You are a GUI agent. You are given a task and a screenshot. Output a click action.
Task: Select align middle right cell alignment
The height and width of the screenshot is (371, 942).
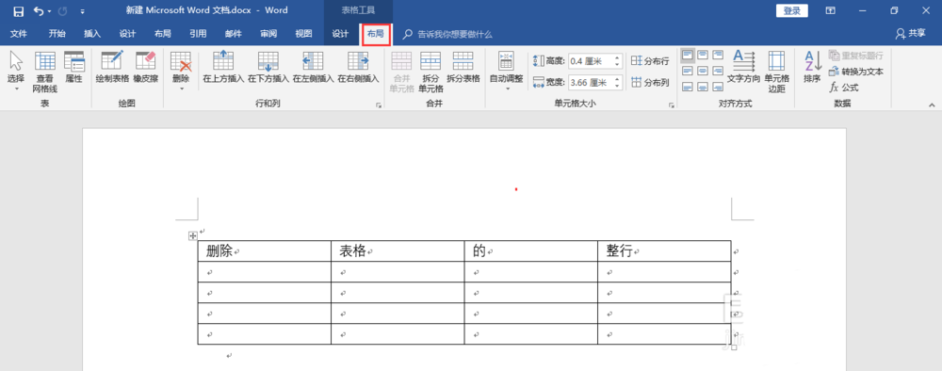(x=718, y=71)
